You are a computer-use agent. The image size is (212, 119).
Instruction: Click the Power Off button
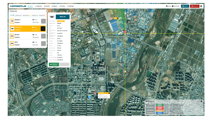(194, 6)
